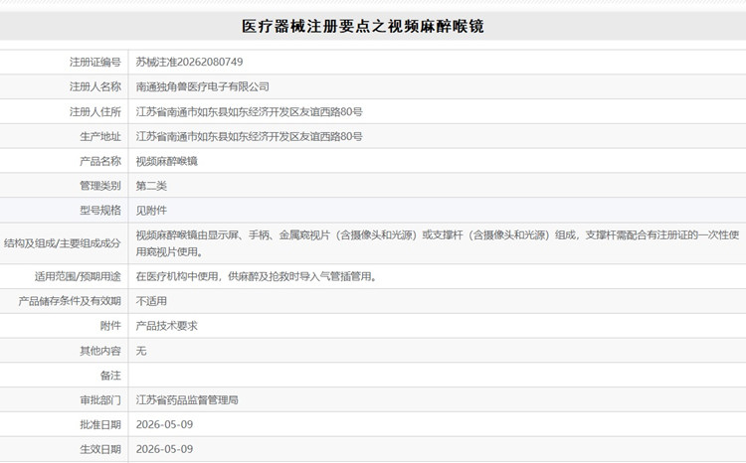
Task: Select the 批准日期 value 2026-05-09
Action: 164,424
